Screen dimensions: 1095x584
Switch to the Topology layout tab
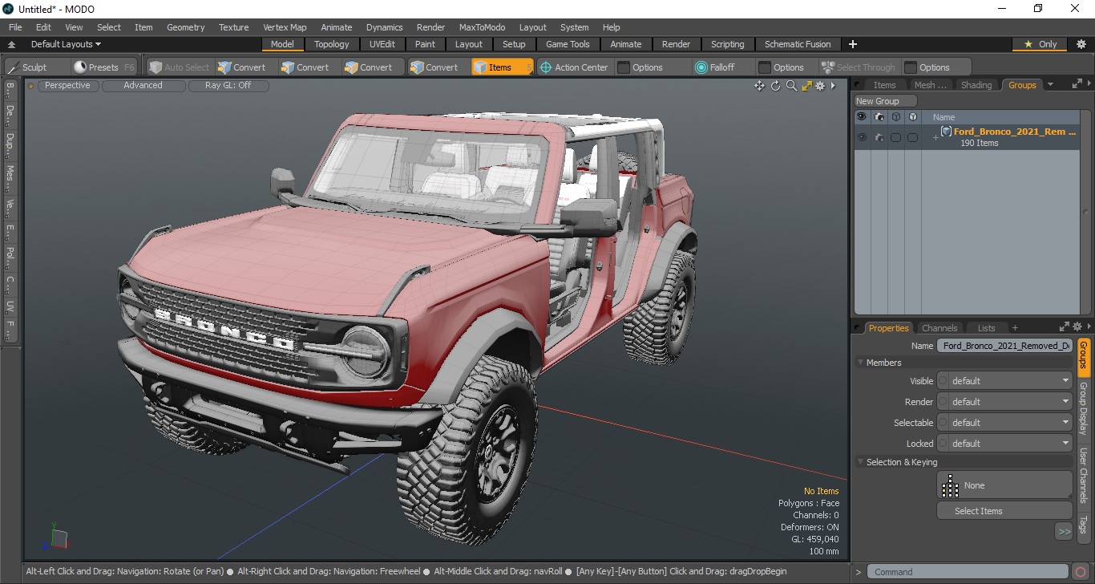pyautogui.click(x=331, y=44)
